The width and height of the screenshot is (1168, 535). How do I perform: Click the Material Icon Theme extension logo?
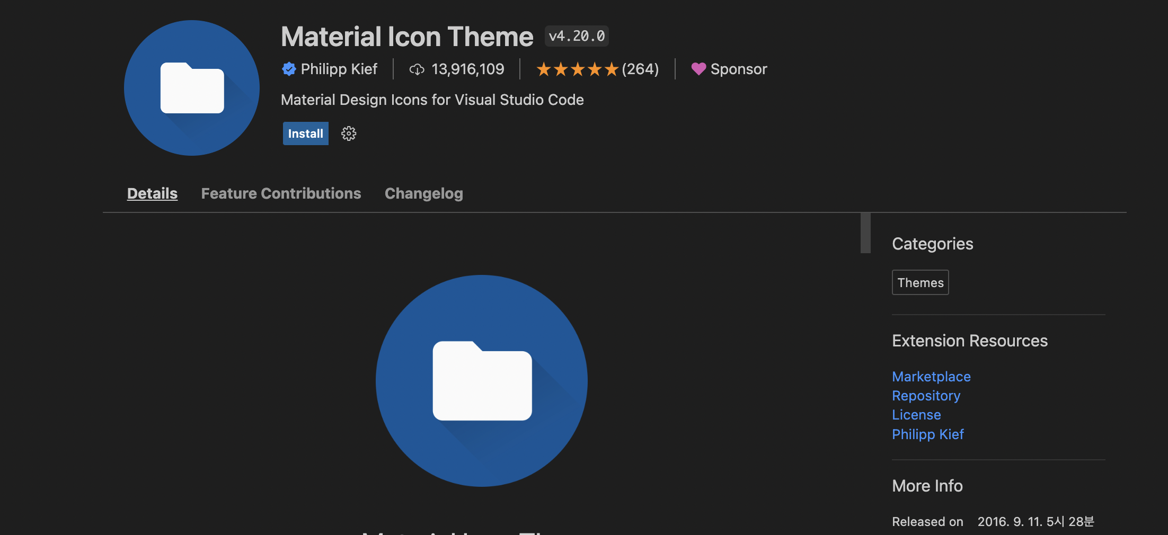192,88
